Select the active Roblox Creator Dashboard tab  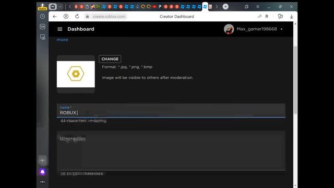point(205,7)
